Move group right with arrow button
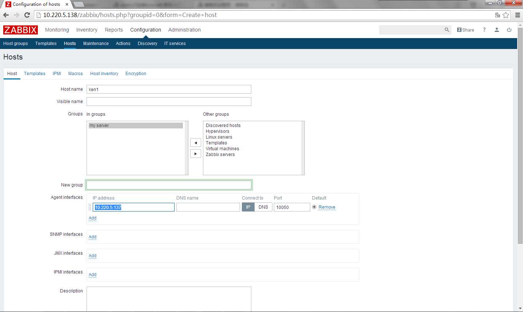This screenshot has width=523, height=312. pyautogui.click(x=196, y=153)
